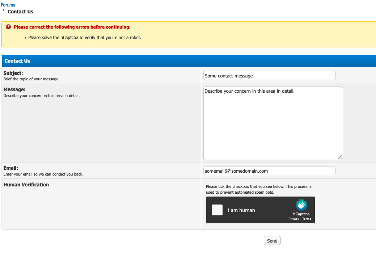Click the "Subject:" field label
The height and width of the screenshot is (257, 376).
click(13, 73)
